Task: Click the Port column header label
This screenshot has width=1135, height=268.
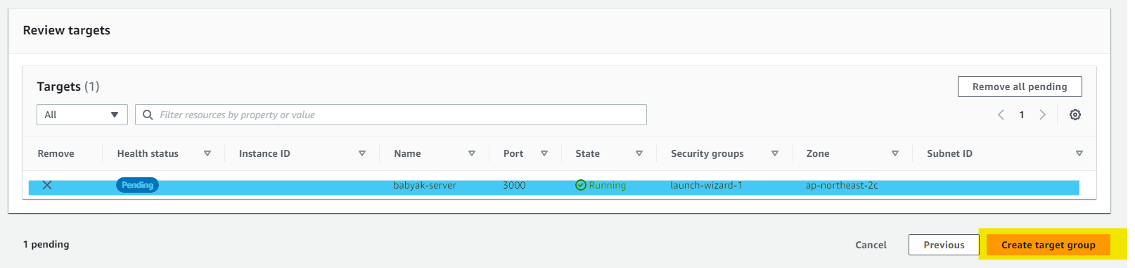Action: 513,153
